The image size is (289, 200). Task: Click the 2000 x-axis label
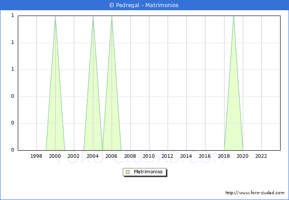pyautogui.click(x=55, y=156)
